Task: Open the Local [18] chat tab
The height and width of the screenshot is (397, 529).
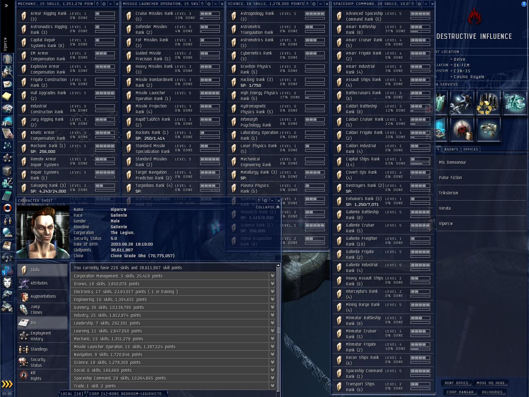Action: (x=72, y=394)
